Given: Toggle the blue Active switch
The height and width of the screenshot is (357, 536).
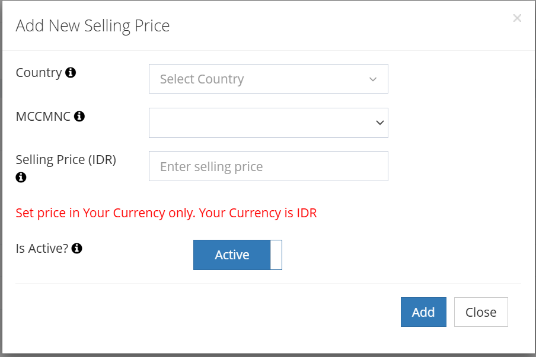Looking at the screenshot, I should click(x=232, y=255).
